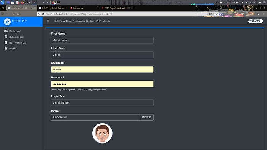Edit the First Name field
The image size is (267, 150).
click(x=102, y=40)
